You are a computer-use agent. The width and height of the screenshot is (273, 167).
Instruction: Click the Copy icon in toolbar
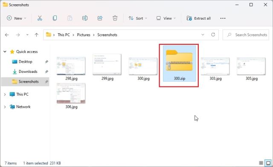(x=55, y=18)
